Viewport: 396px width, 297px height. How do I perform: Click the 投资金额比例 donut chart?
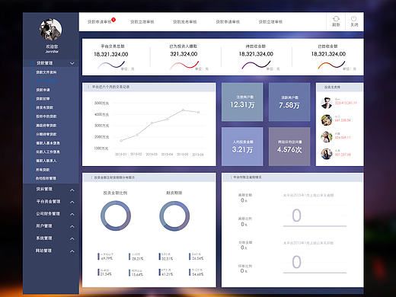[x=116, y=216]
